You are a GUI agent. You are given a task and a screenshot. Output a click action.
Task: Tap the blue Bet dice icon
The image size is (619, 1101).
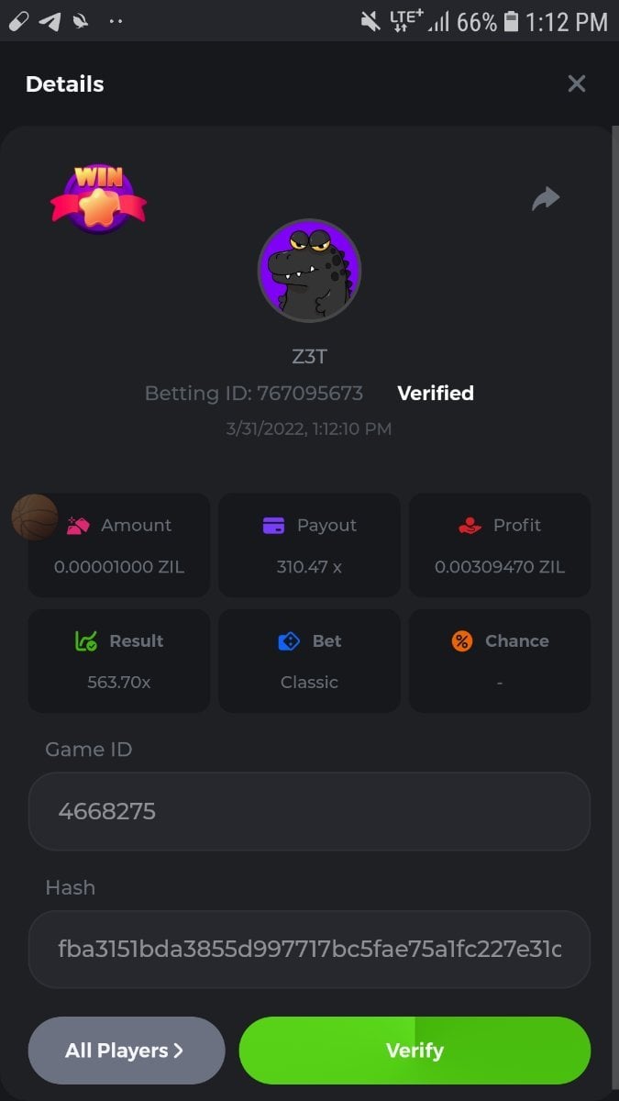289,641
